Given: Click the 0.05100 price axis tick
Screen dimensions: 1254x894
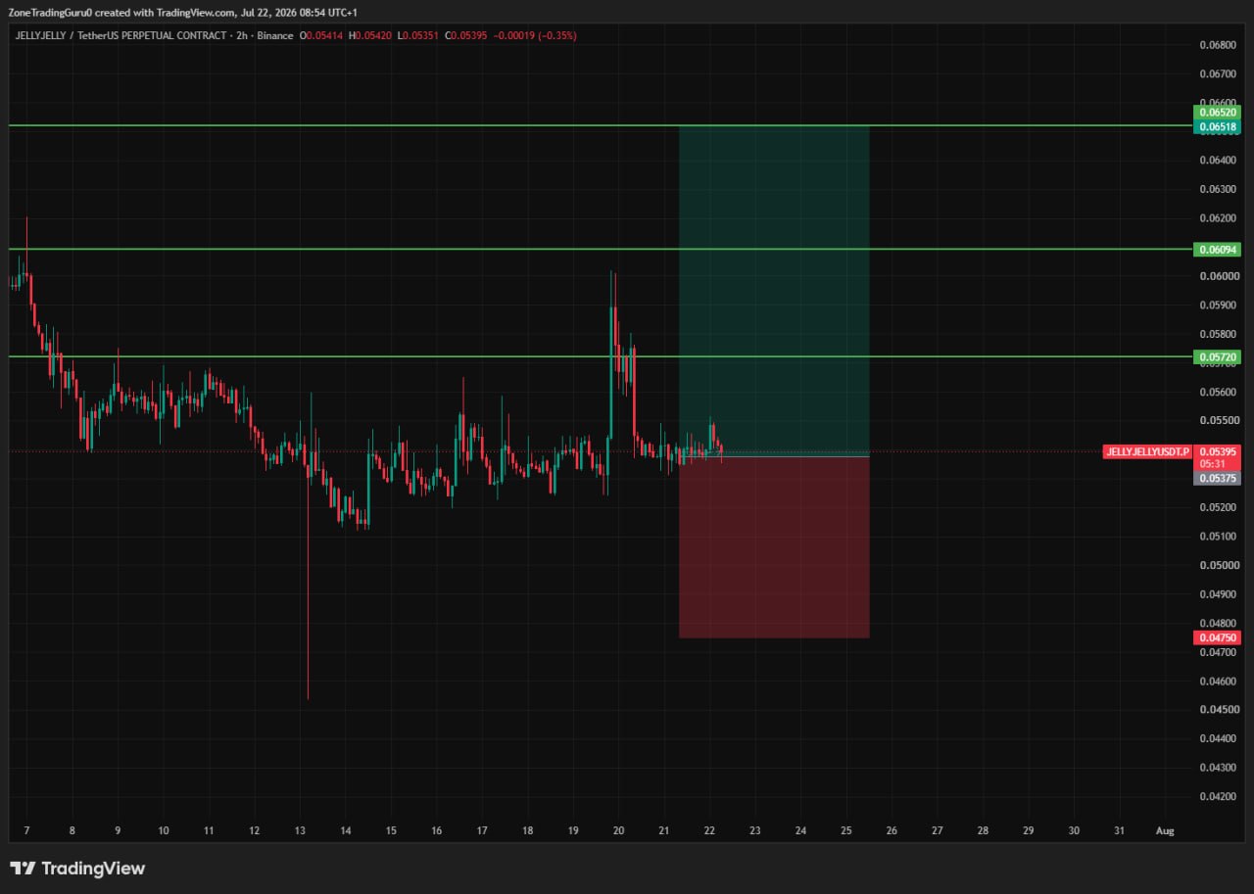Looking at the screenshot, I should coord(1216,536).
